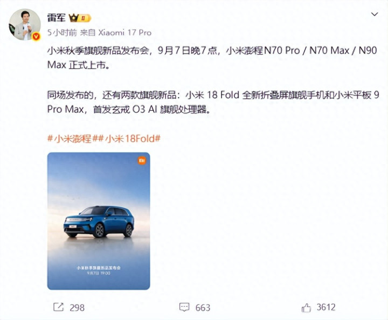This screenshot has width=388, height=320.
Task: Click the repost count 298
Action: click(77, 308)
